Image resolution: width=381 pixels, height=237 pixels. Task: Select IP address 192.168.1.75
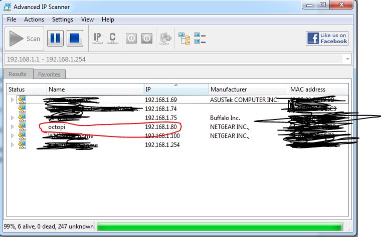pos(160,118)
